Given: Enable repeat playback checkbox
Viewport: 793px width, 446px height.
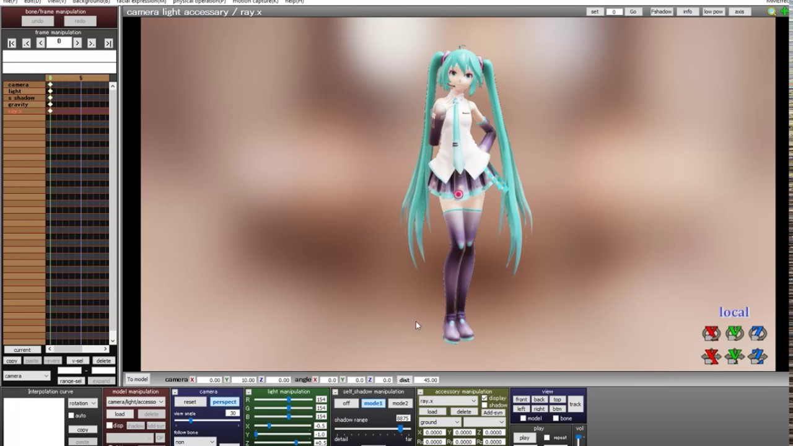Looking at the screenshot, I should [x=546, y=438].
